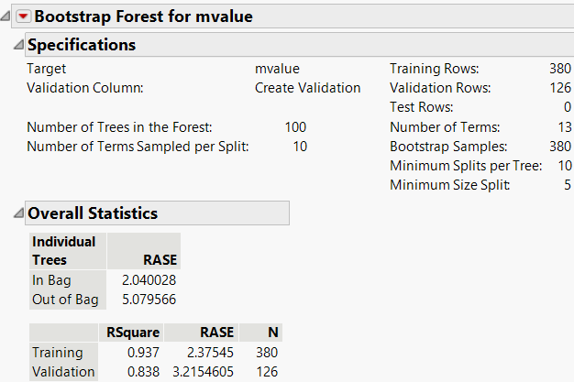Image resolution: width=574 pixels, height=382 pixels.
Task: Click the Individual Trees column header
Action: coord(68,251)
